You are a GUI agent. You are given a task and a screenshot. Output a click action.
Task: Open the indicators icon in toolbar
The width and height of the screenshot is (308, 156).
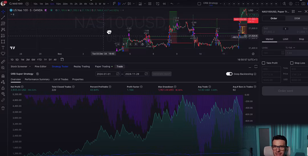click(140, 4)
